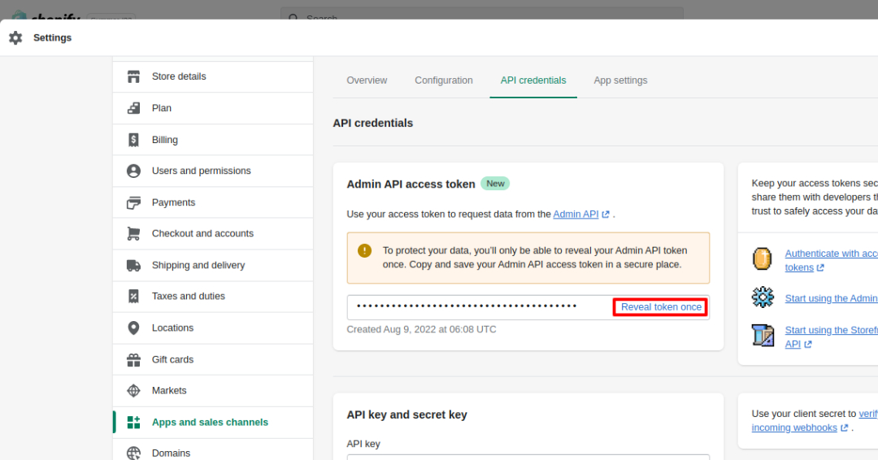The width and height of the screenshot is (878, 460).
Task: Select Apps and sales channels
Action: 213,422
